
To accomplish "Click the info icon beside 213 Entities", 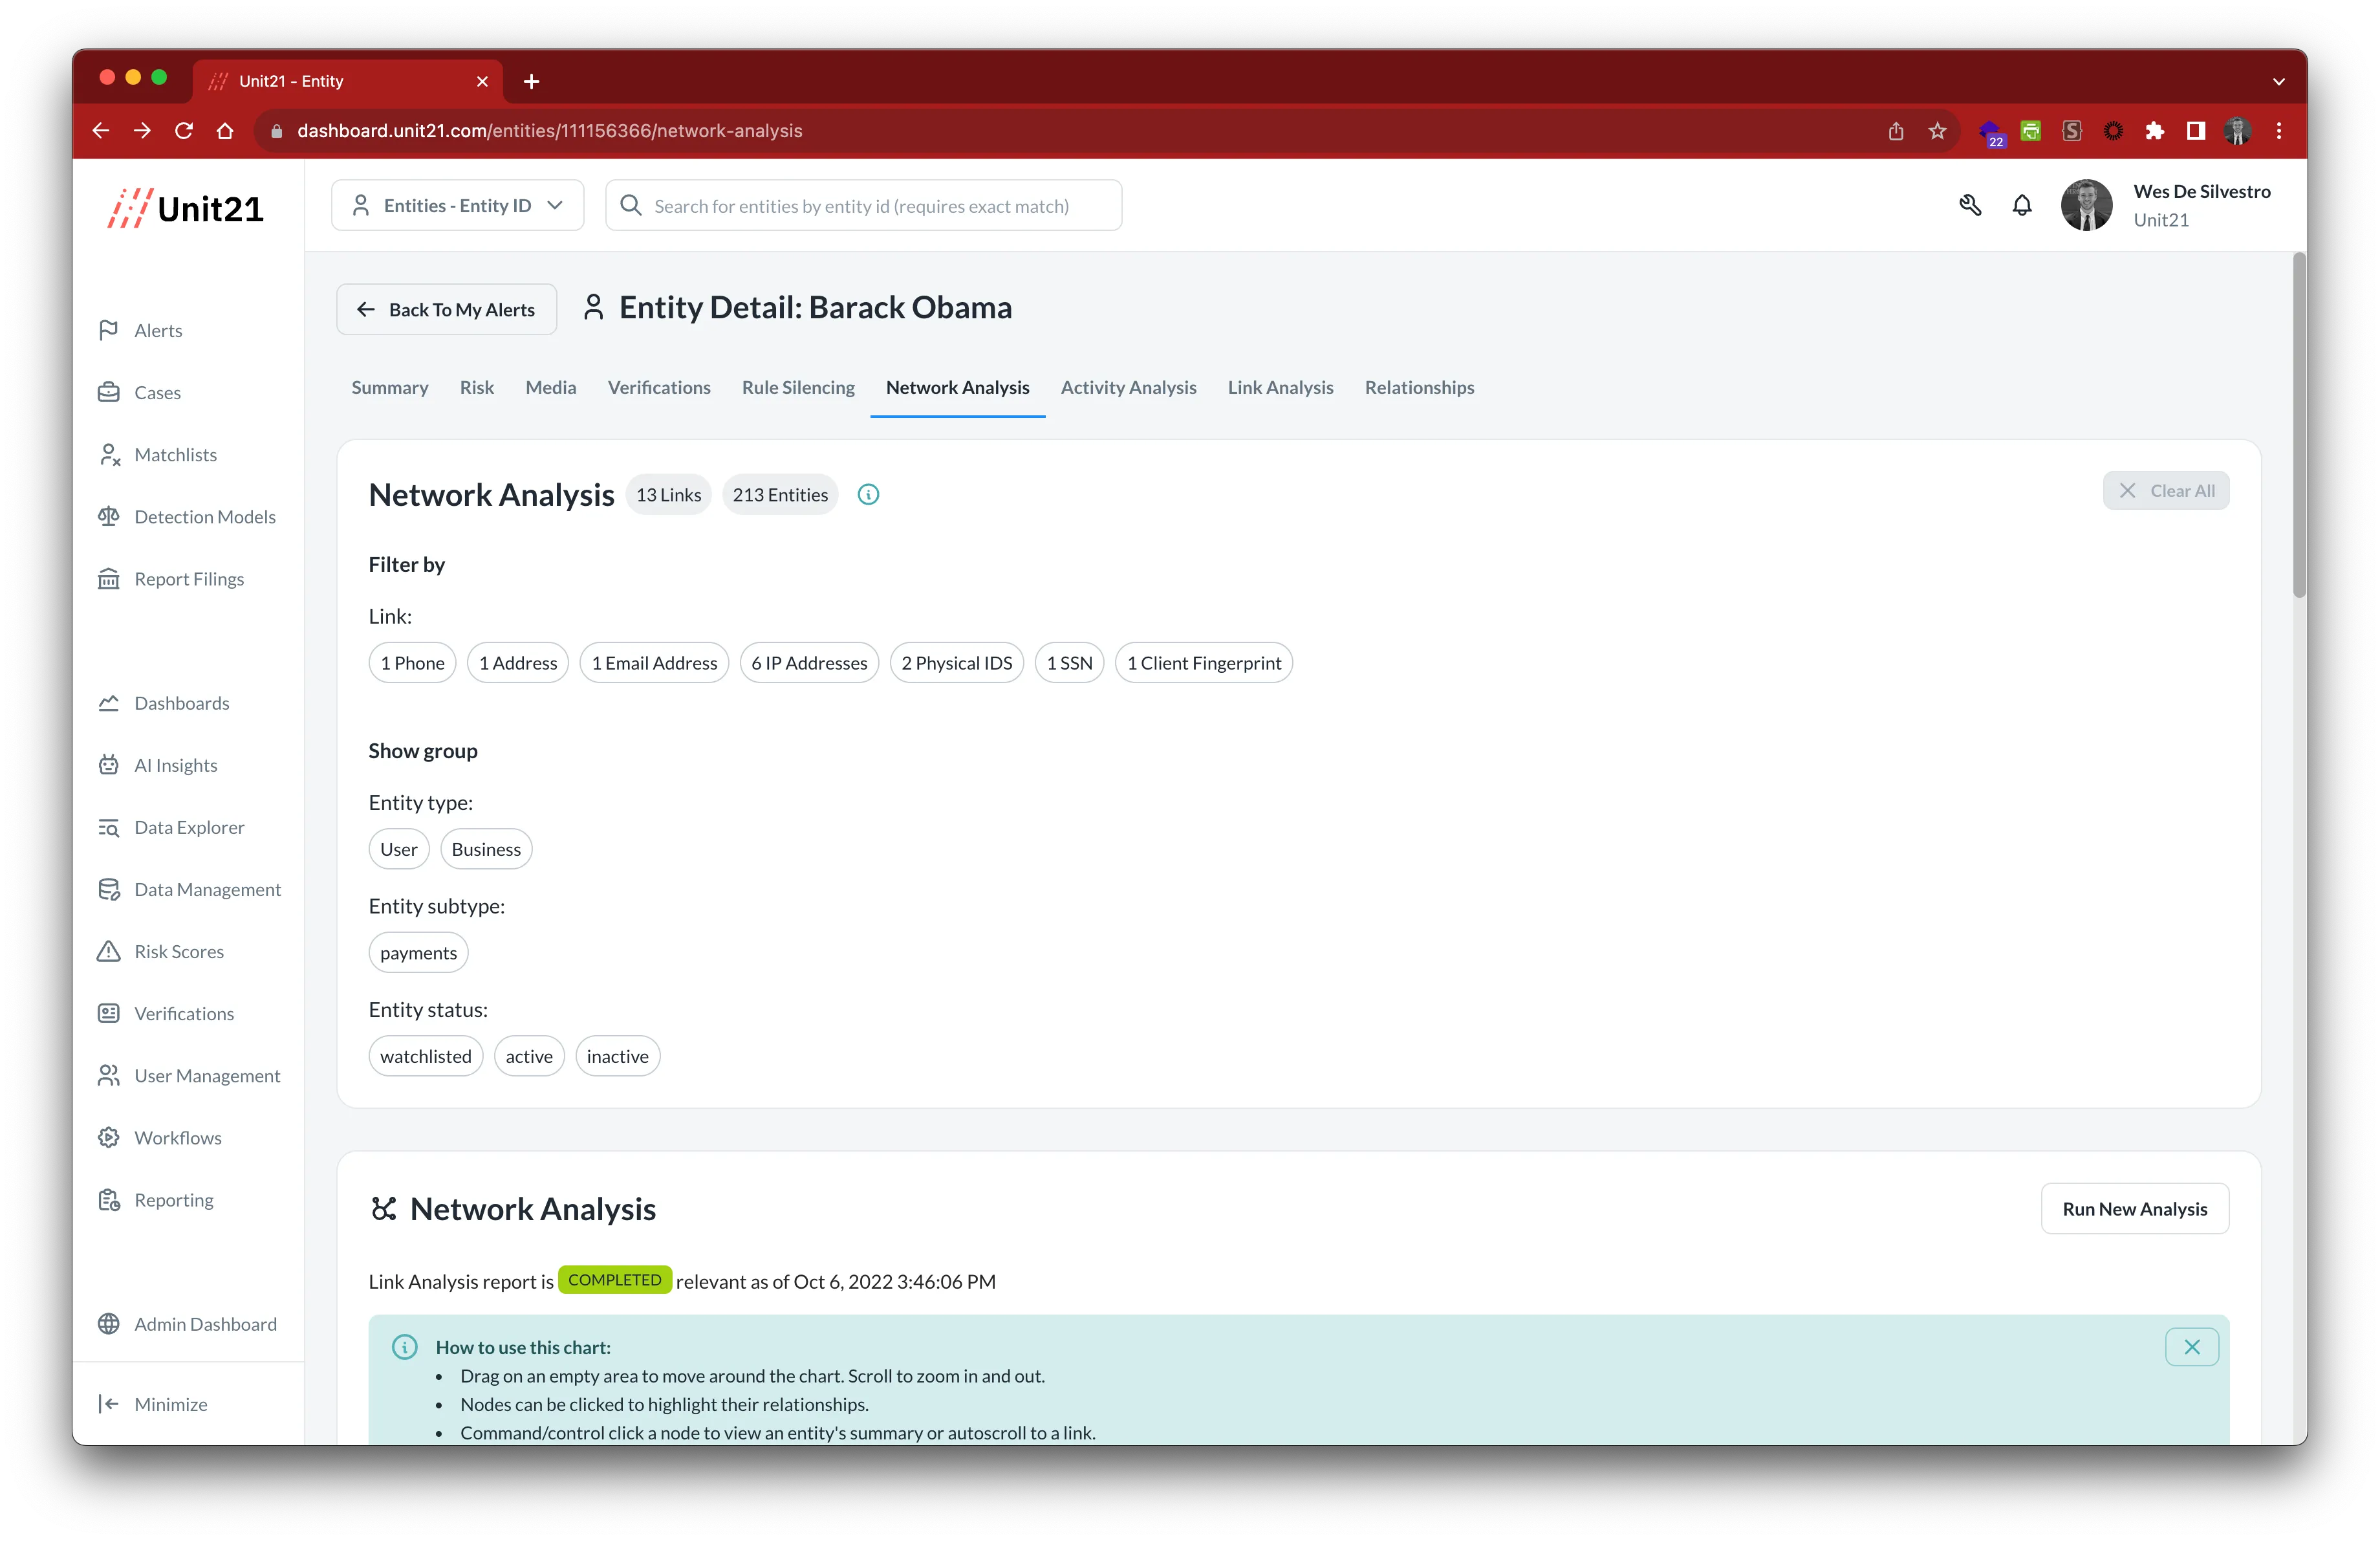I will (868, 495).
